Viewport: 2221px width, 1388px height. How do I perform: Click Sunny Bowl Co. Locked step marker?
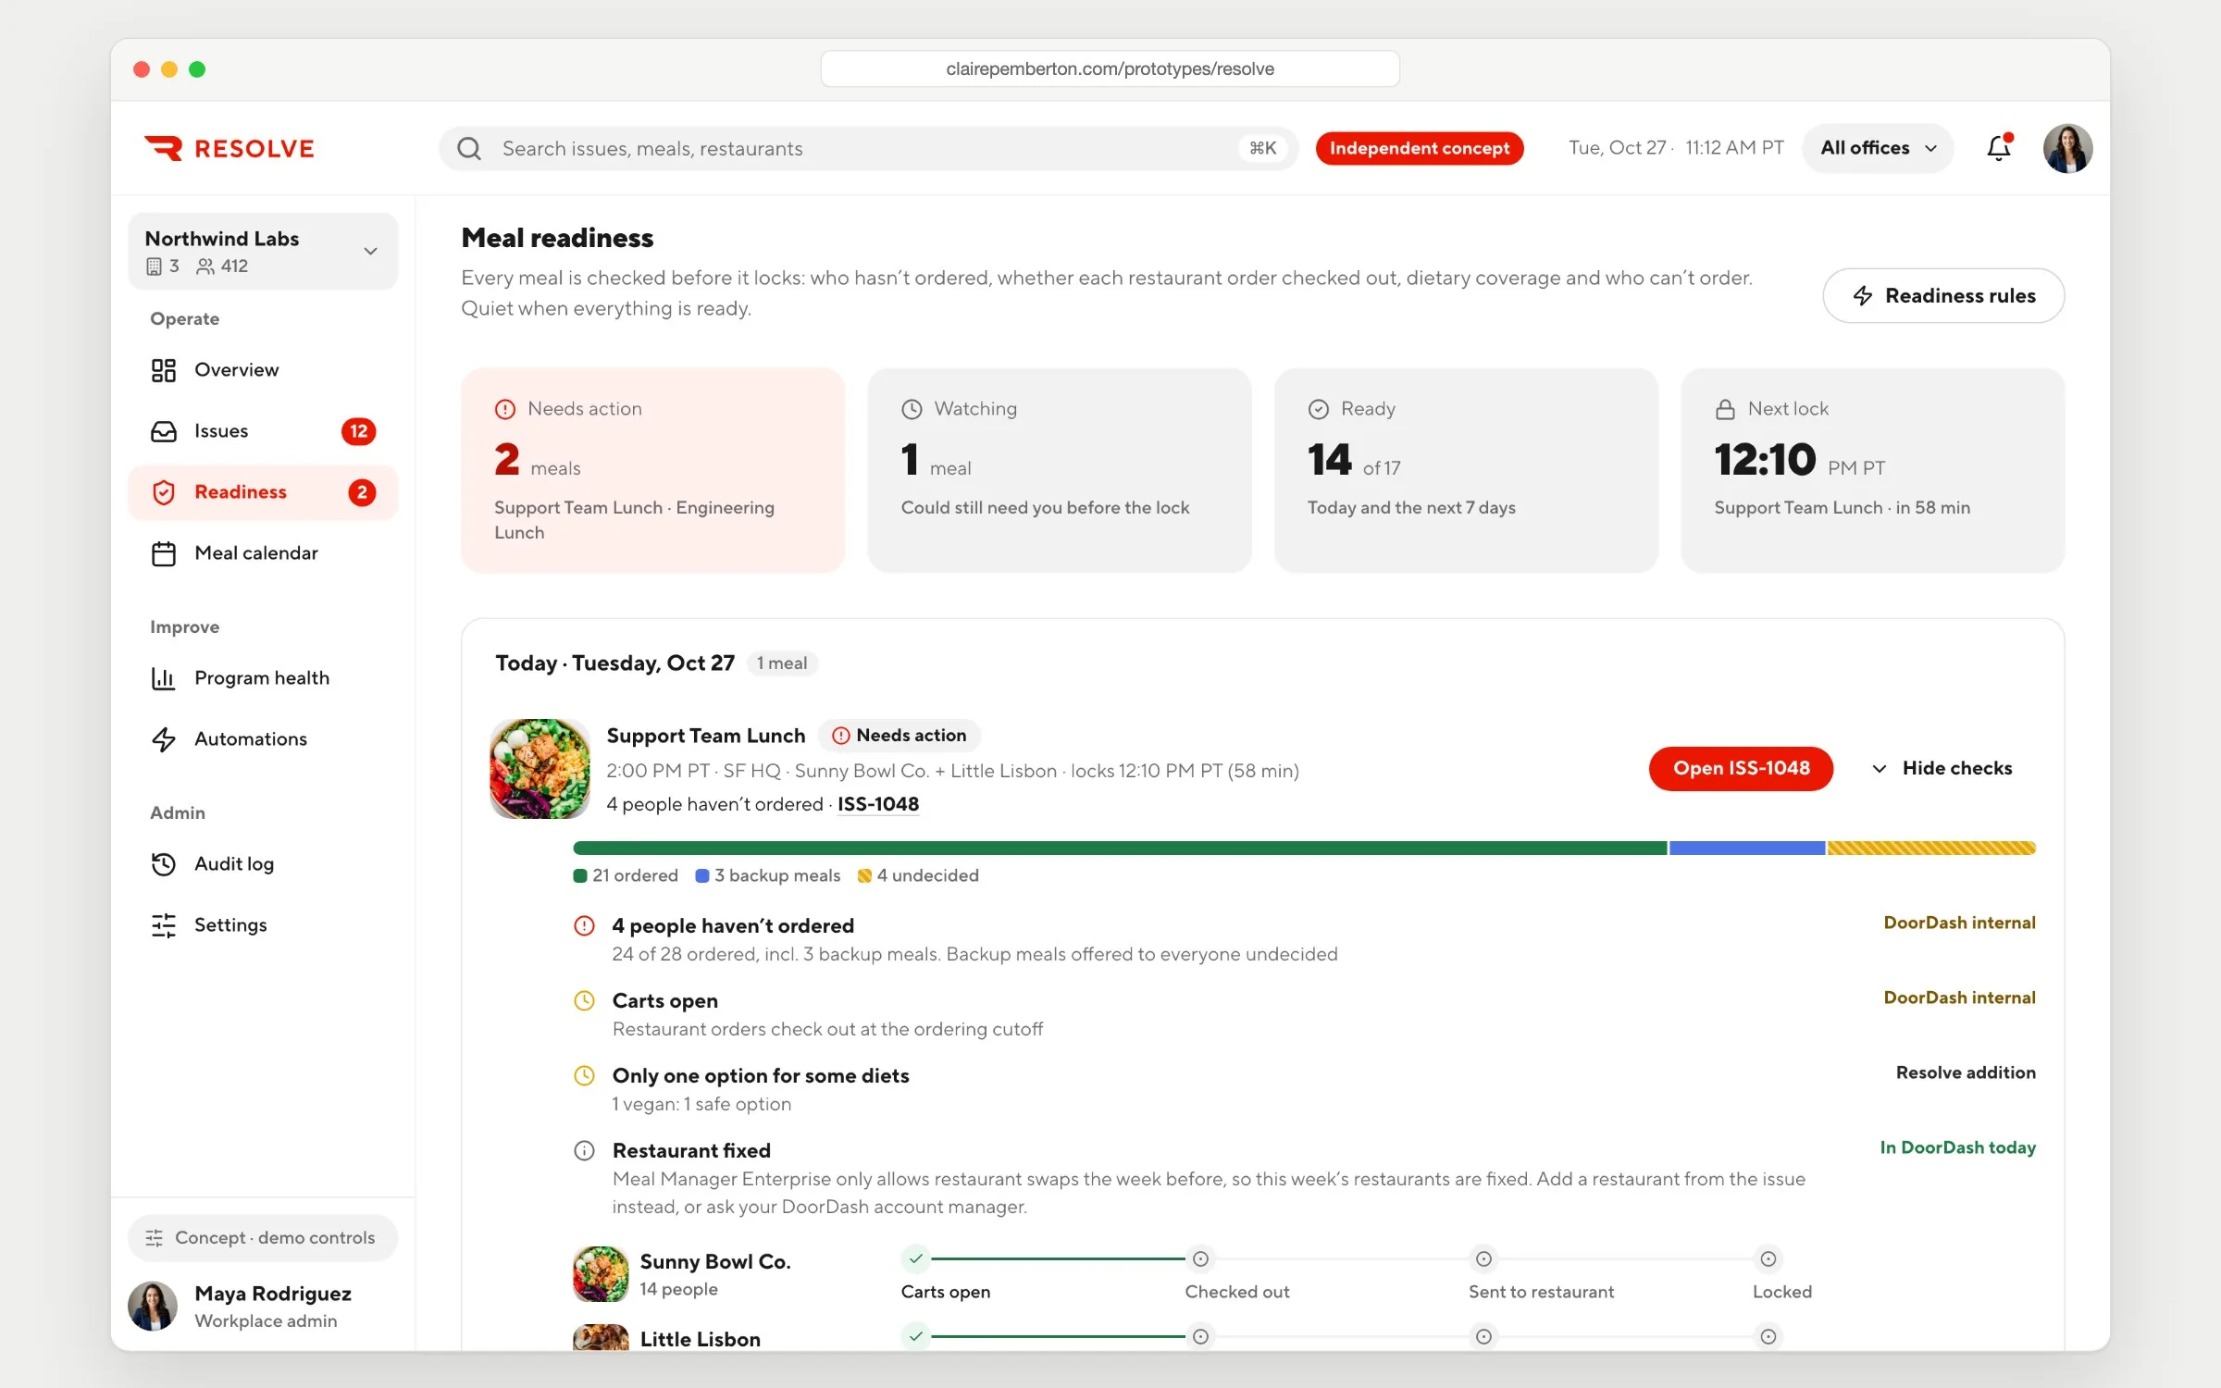point(1768,1259)
